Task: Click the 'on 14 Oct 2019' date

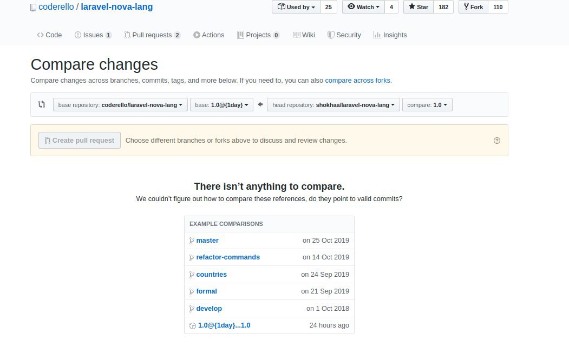Action: pyautogui.click(x=326, y=257)
